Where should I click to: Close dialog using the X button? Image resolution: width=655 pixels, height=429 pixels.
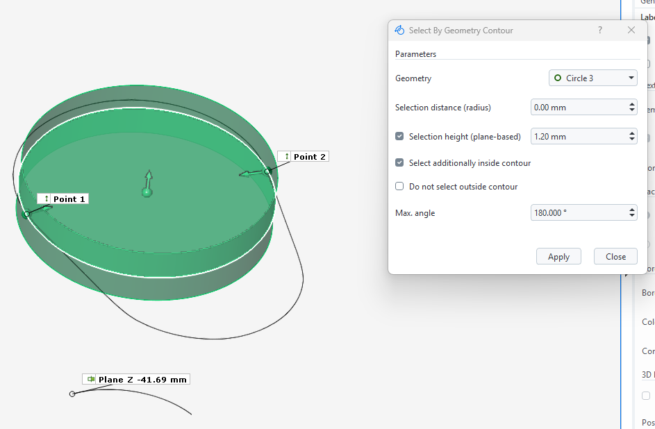pyautogui.click(x=631, y=31)
